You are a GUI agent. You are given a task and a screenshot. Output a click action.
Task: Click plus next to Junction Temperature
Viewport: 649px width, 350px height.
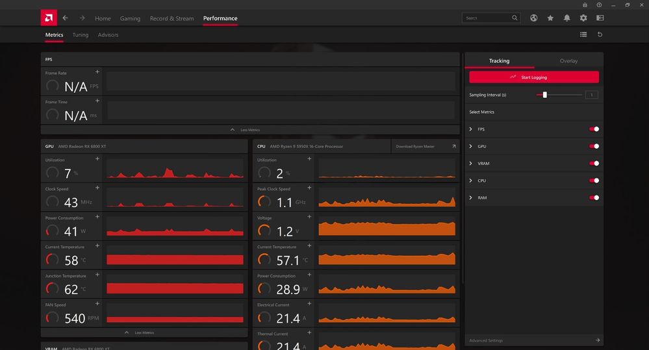(97, 275)
